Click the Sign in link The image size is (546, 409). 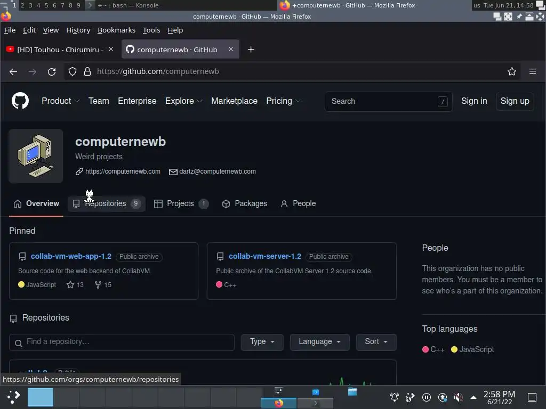474,101
